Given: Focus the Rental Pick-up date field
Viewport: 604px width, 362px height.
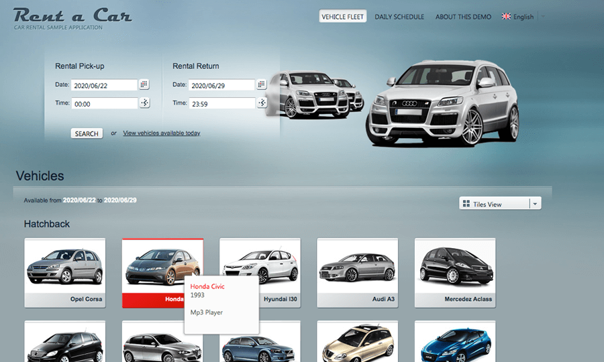Looking at the screenshot, I should pos(104,85).
